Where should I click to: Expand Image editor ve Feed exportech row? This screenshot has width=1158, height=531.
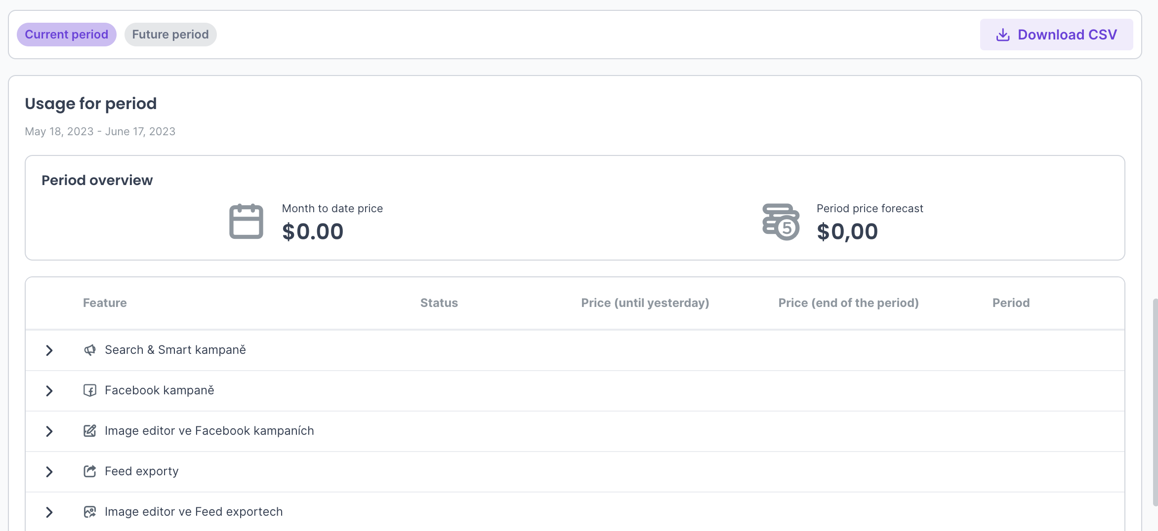(x=49, y=512)
